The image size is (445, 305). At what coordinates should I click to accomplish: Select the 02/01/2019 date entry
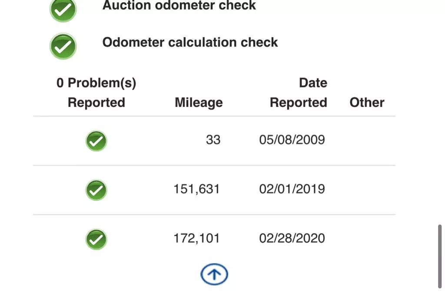click(x=292, y=189)
